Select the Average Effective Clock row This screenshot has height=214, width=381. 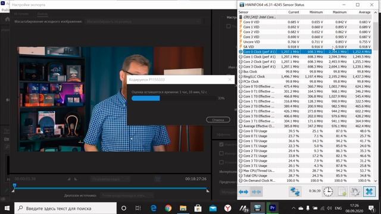click(x=305, y=126)
